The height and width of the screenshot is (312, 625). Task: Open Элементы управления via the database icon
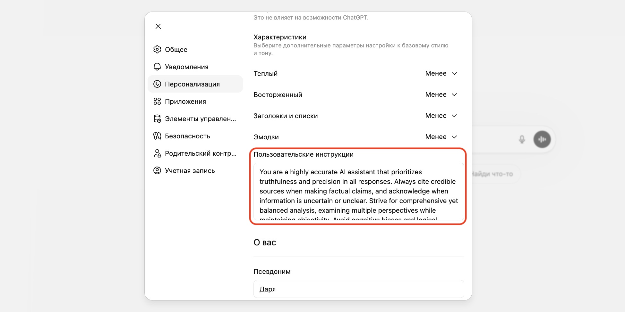(x=157, y=119)
